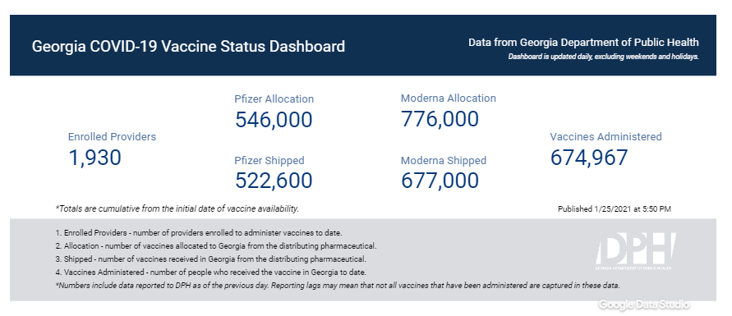Click the cumulative totals footnote text

coord(177,208)
